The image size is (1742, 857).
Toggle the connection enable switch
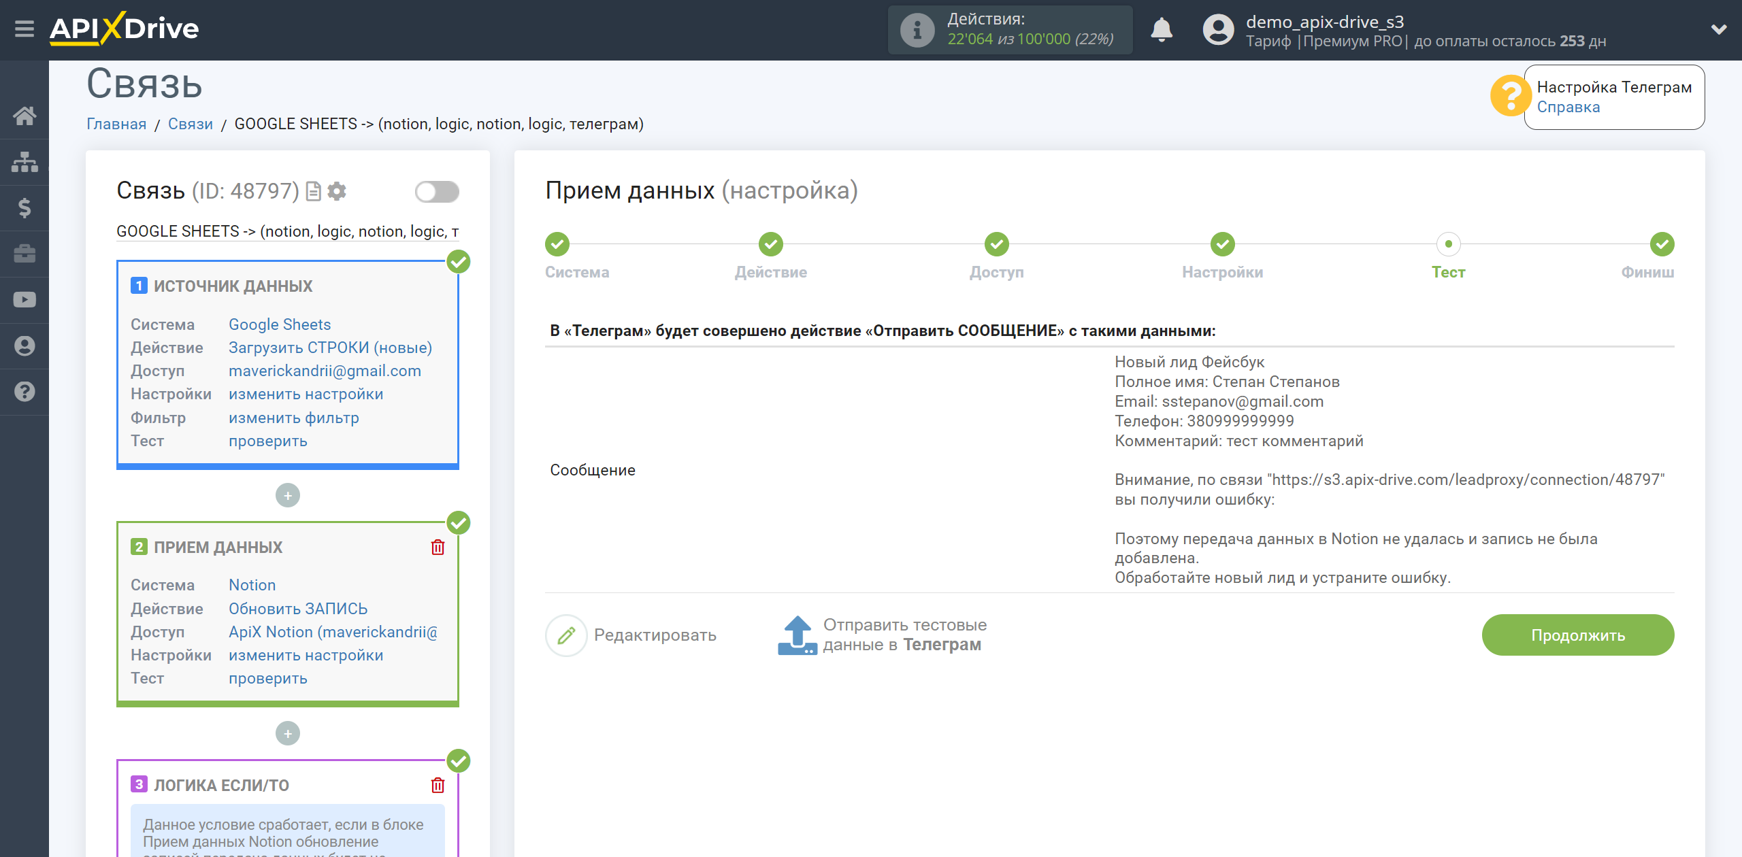coord(437,192)
